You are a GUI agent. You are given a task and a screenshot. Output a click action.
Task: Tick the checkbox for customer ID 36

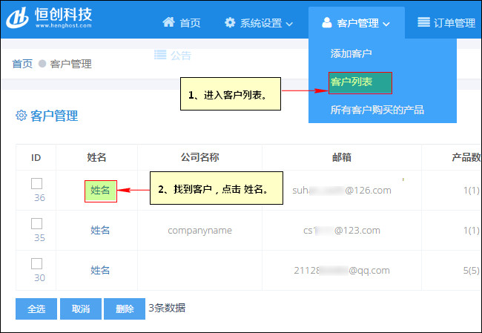pyautogui.click(x=36, y=183)
